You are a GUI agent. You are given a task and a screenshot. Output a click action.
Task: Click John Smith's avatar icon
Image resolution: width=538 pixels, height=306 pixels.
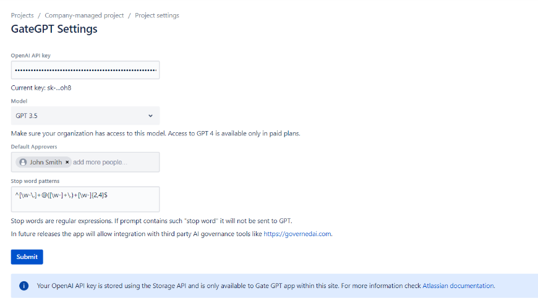pos(23,162)
